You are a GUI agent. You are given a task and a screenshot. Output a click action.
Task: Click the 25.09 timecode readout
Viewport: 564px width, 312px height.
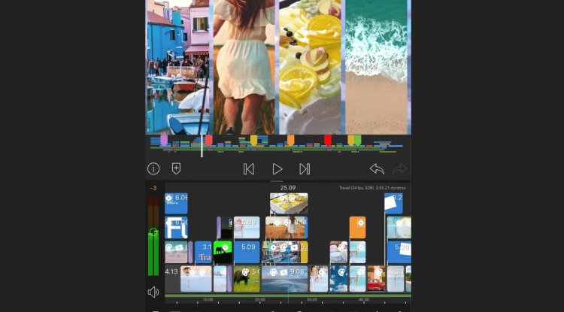pos(288,188)
